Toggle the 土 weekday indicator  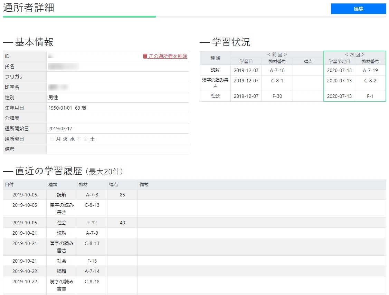tap(92, 139)
